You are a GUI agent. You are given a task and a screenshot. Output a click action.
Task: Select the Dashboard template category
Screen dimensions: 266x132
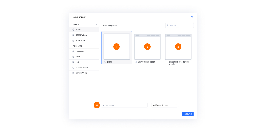(84, 51)
